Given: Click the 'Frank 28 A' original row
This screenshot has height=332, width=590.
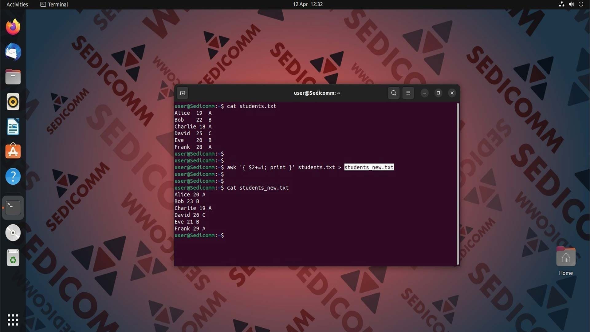Looking at the screenshot, I should click(193, 147).
